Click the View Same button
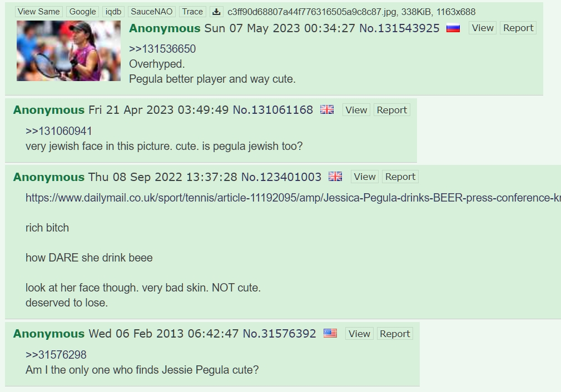This screenshot has width=561, height=392. click(38, 12)
